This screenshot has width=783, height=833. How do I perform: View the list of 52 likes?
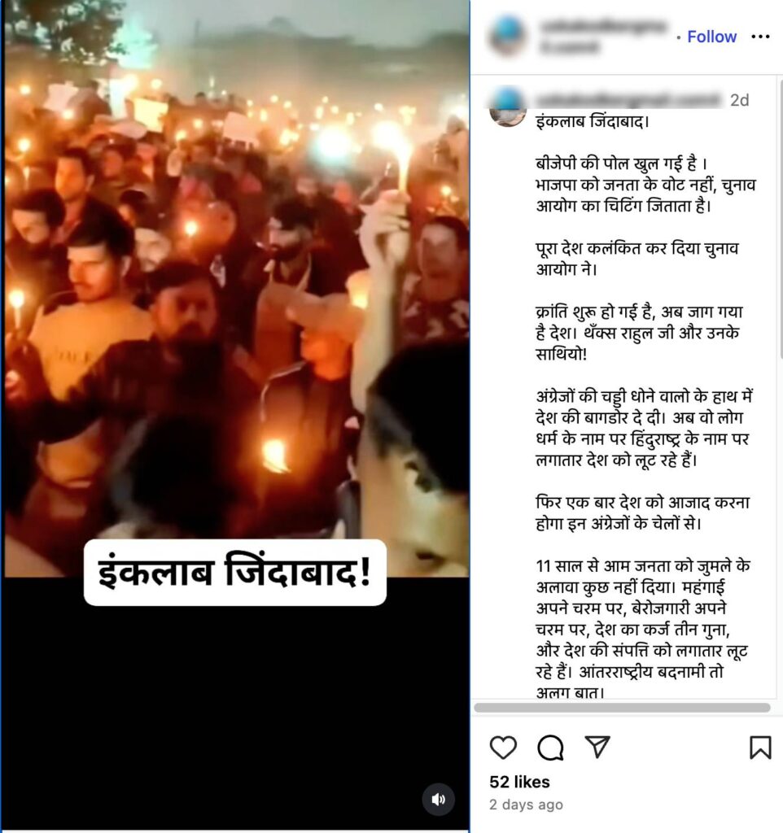pyautogui.click(x=519, y=782)
